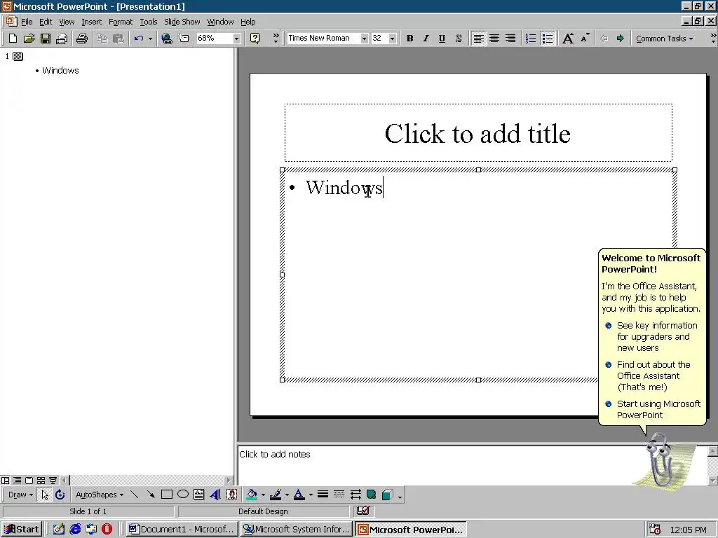Open the Dash Style icon

click(339, 495)
